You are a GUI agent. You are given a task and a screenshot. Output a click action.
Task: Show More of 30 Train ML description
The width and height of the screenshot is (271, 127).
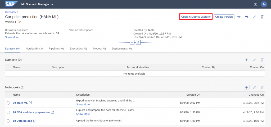pos(83,104)
